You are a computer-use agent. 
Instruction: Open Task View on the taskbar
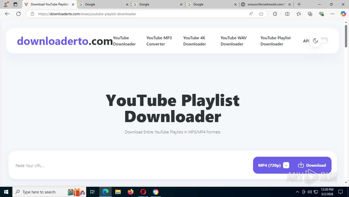(x=92, y=192)
